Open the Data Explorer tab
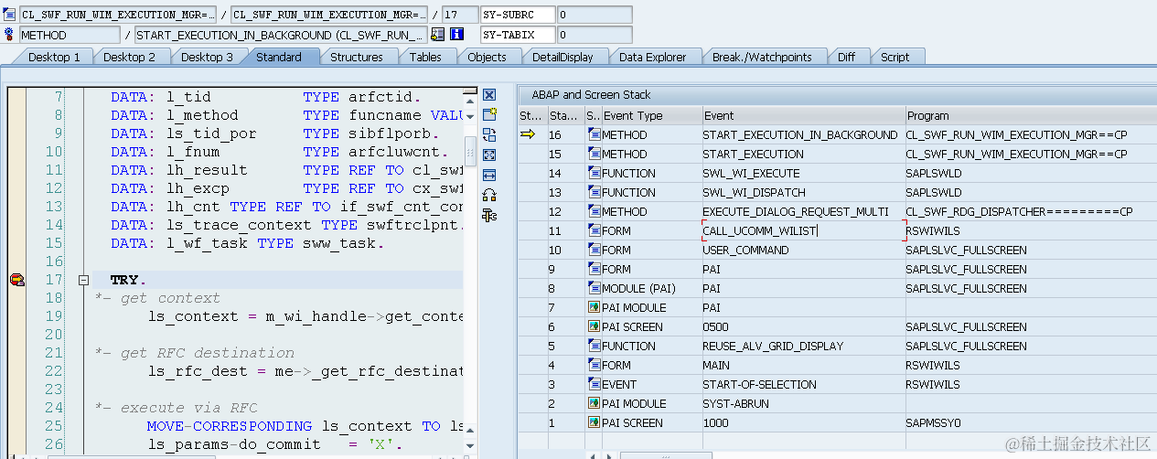Image resolution: width=1157 pixels, height=459 pixels. point(652,57)
